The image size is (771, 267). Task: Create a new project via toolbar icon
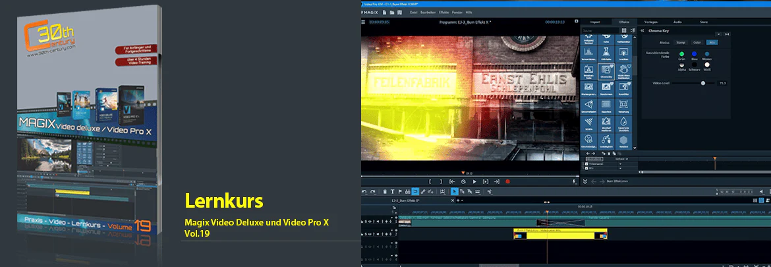[x=385, y=13]
